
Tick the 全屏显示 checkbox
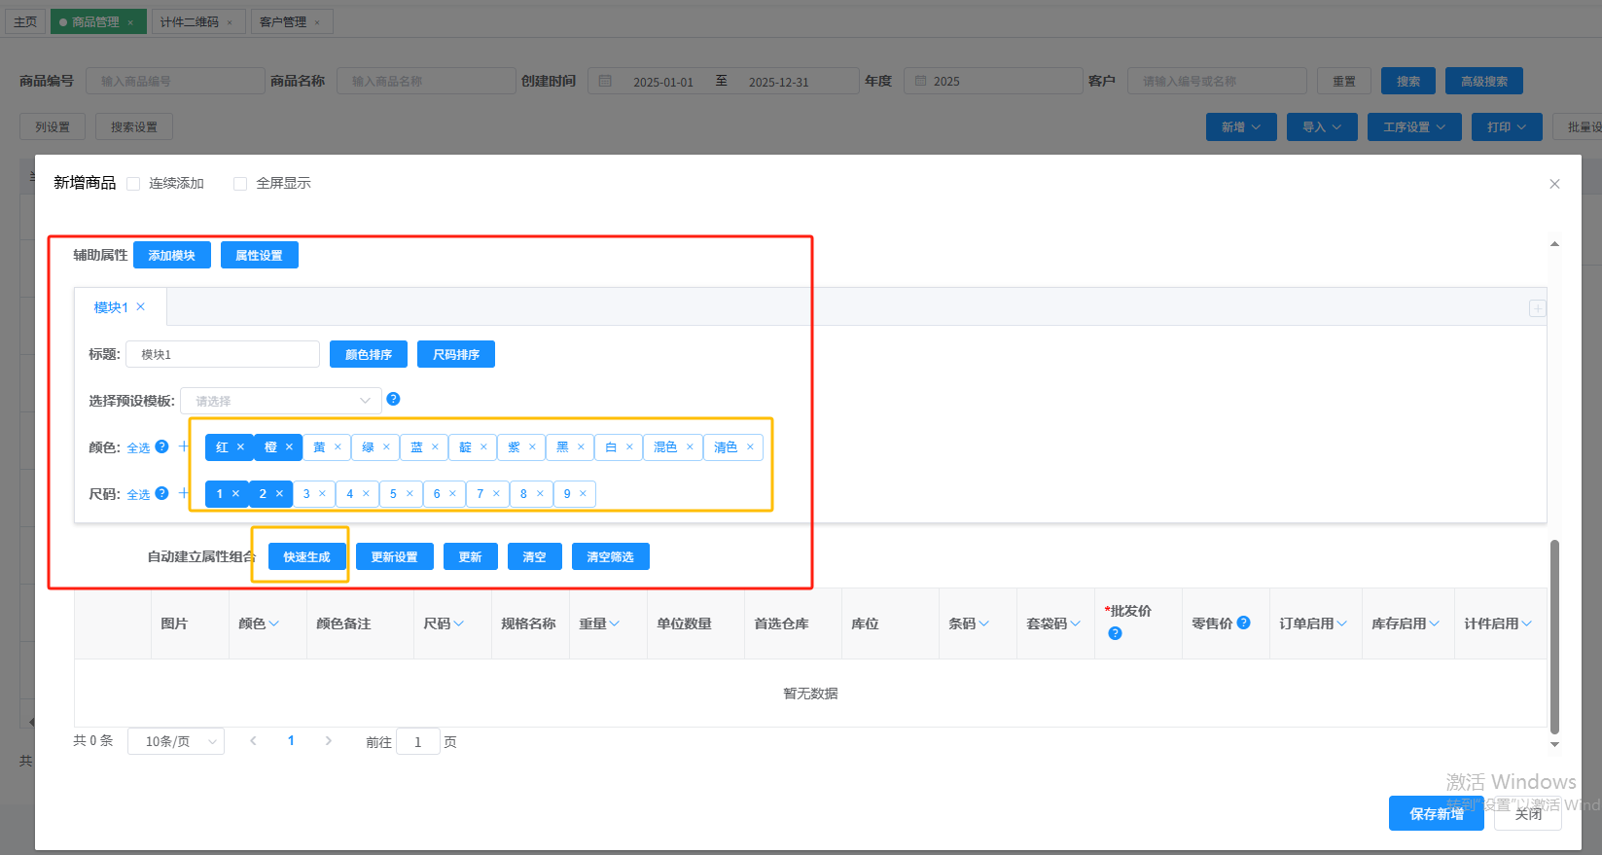pos(240,184)
